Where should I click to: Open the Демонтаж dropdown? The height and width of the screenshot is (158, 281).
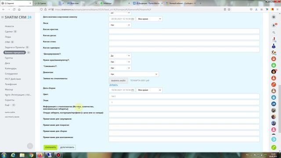[x=133, y=74]
